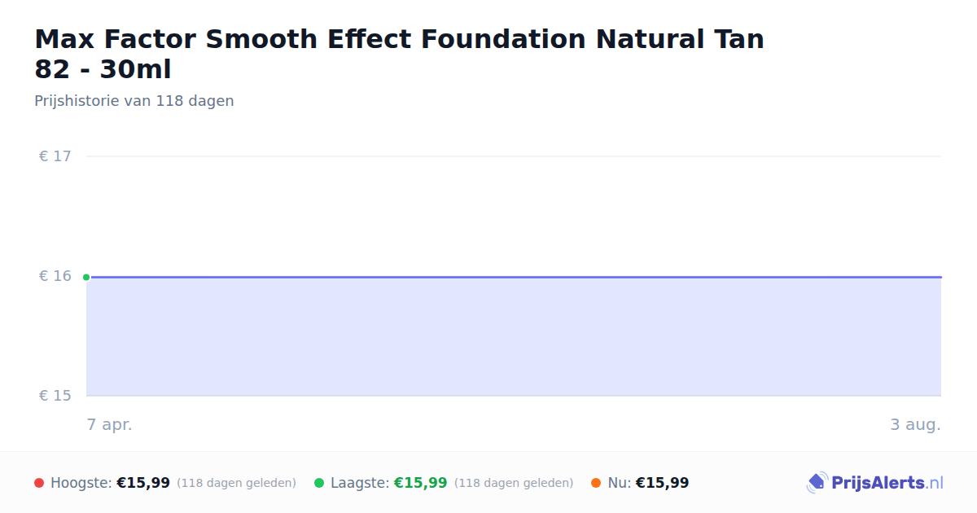Screen dimensions: 977x513
Task: Click the 3 aug. end date label
Action: (x=915, y=424)
